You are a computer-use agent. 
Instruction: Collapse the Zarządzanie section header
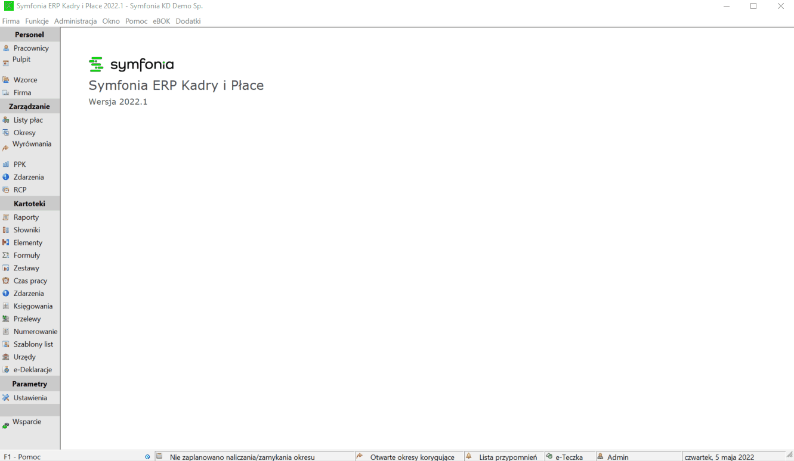point(30,107)
